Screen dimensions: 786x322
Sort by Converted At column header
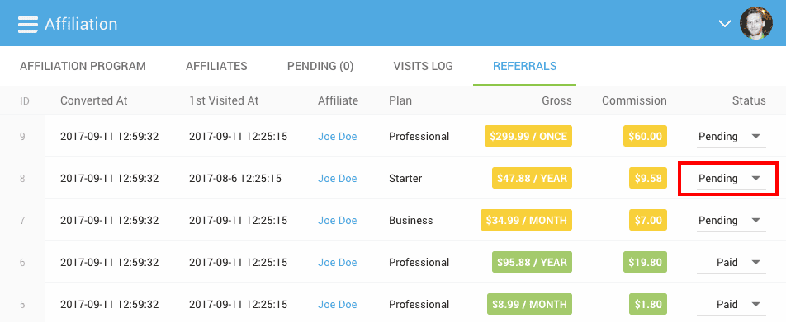click(94, 100)
